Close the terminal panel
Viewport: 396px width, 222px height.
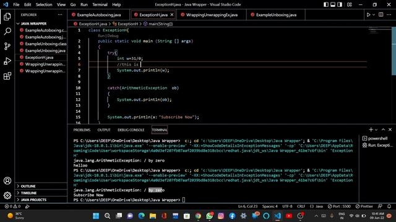(390, 129)
